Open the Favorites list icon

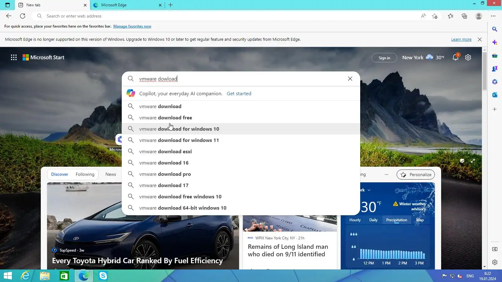pos(451,16)
